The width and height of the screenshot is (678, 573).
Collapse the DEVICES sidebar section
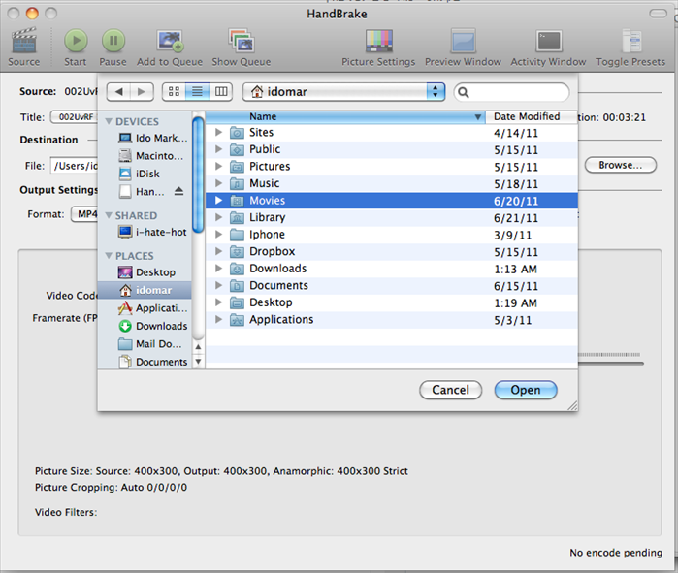(109, 121)
